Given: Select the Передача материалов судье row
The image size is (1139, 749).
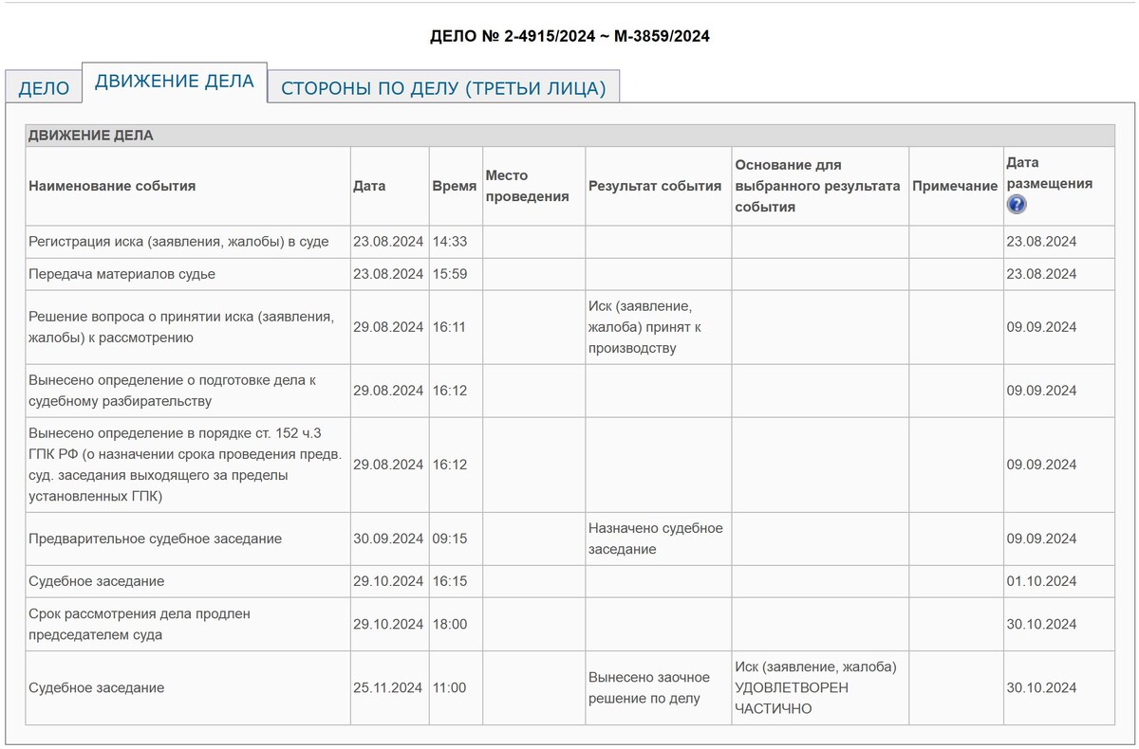Looking at the screenshot, I should pos(569,274).
